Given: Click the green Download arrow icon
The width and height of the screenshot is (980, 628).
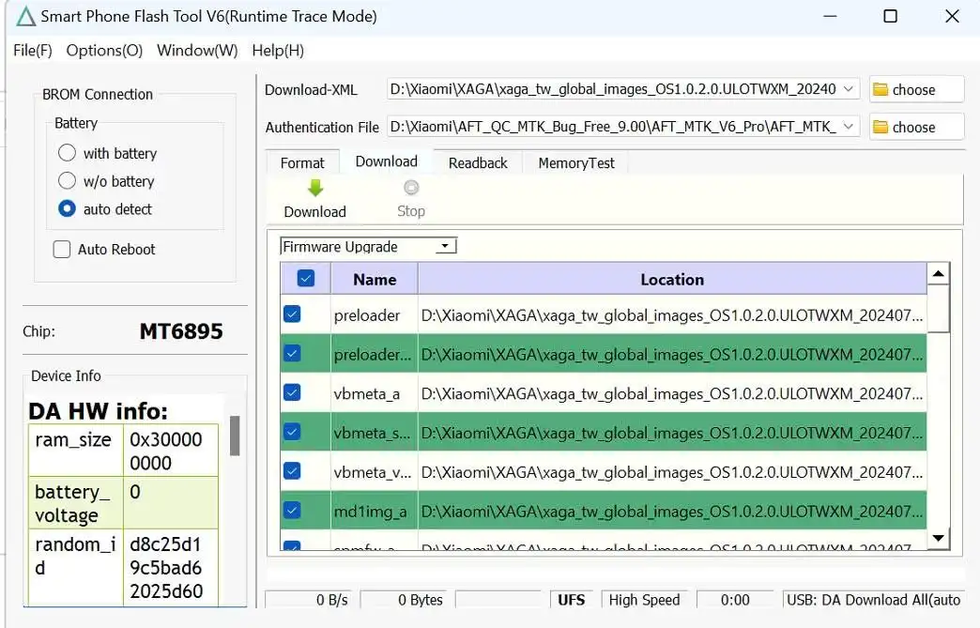Looking at the screenshot, I should 315,188.
